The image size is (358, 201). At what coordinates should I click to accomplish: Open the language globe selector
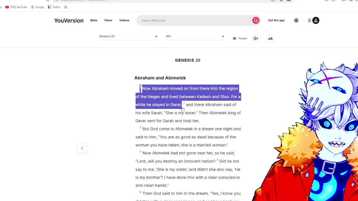(296, 20)
